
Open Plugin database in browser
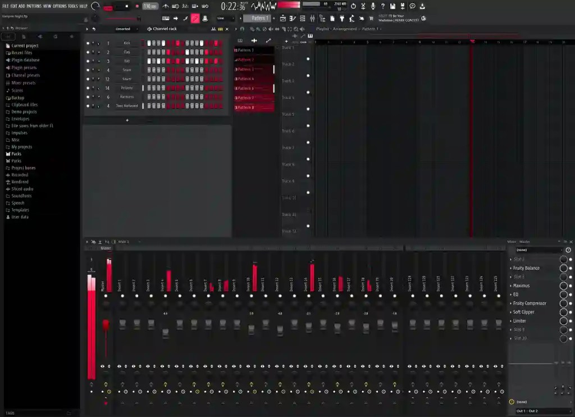click(25, 60)
